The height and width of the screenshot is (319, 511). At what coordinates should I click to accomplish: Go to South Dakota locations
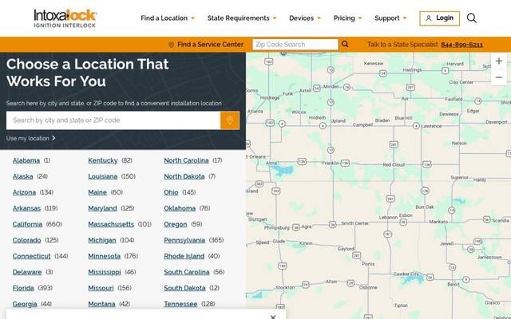[x=184, y=288]
